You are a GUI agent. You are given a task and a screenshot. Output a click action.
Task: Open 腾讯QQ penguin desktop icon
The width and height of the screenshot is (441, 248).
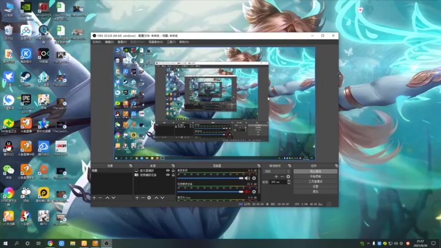coord(8,148)
